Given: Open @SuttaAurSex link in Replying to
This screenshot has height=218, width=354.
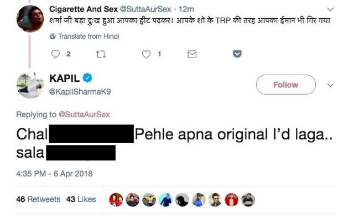Looking at the screenshot, I should pyautogui.click(x=84, y=115).
